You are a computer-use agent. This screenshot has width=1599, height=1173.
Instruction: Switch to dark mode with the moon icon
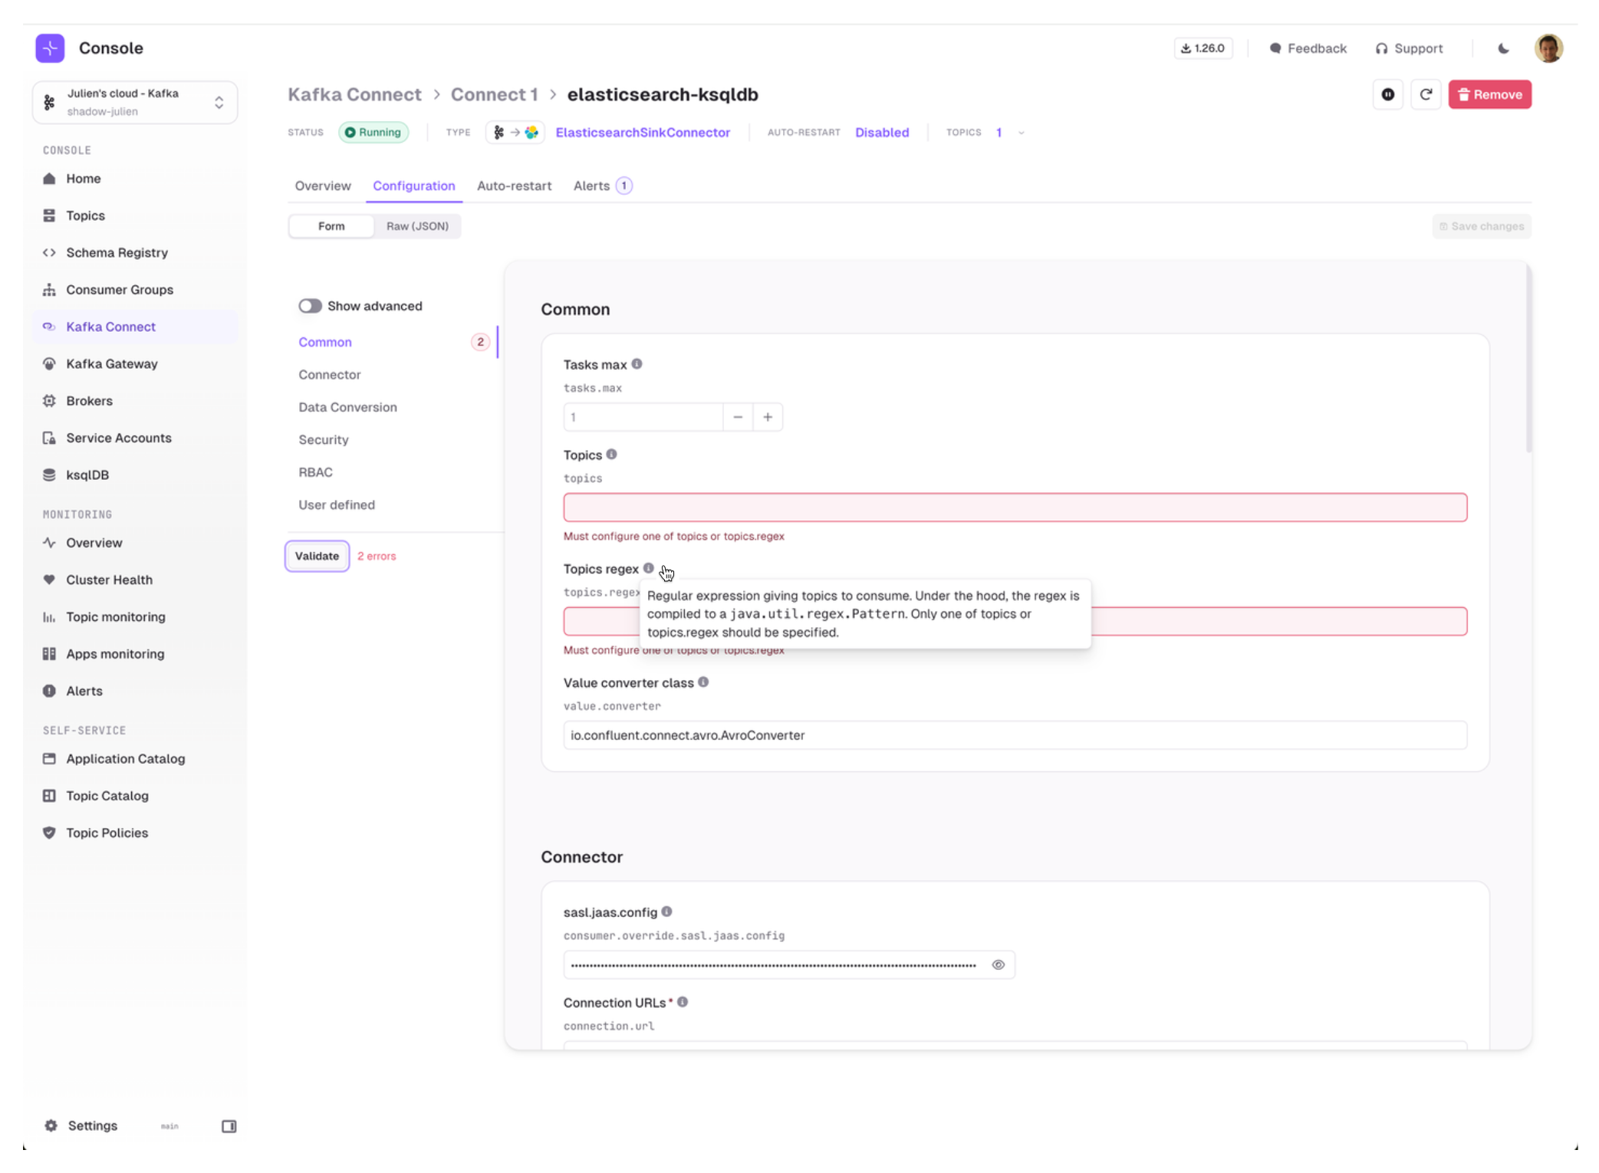click(x=1502, y=48)
